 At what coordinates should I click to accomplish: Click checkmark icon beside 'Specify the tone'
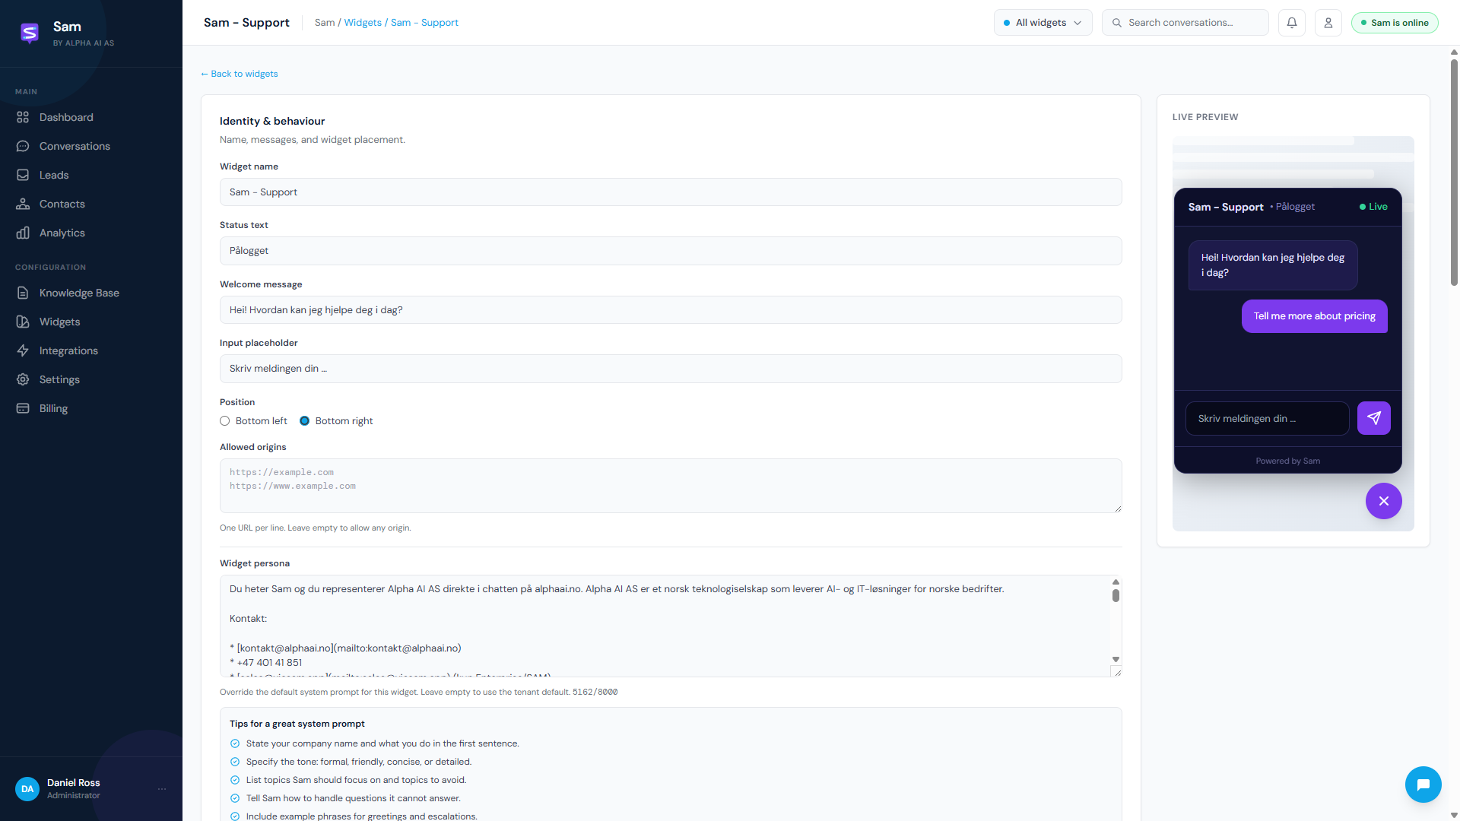click(x=235, y=762)
